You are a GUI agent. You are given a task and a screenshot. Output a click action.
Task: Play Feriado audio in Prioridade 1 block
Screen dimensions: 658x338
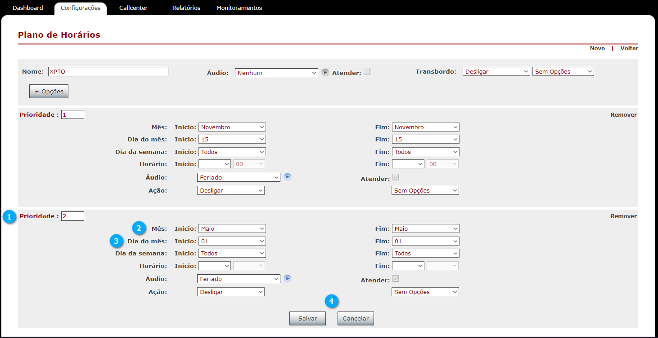(288, 177)
